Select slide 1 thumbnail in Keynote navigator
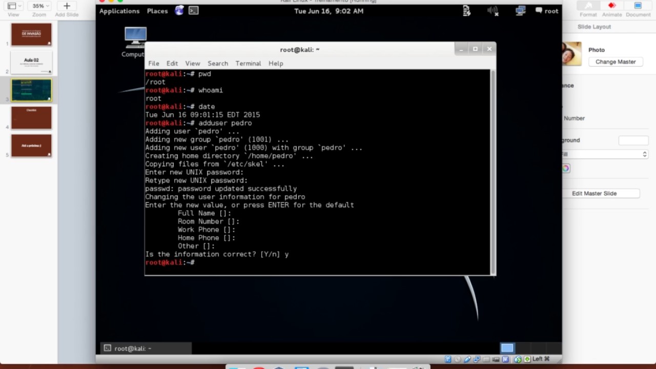Screen dimensions: 656x369 31,34
